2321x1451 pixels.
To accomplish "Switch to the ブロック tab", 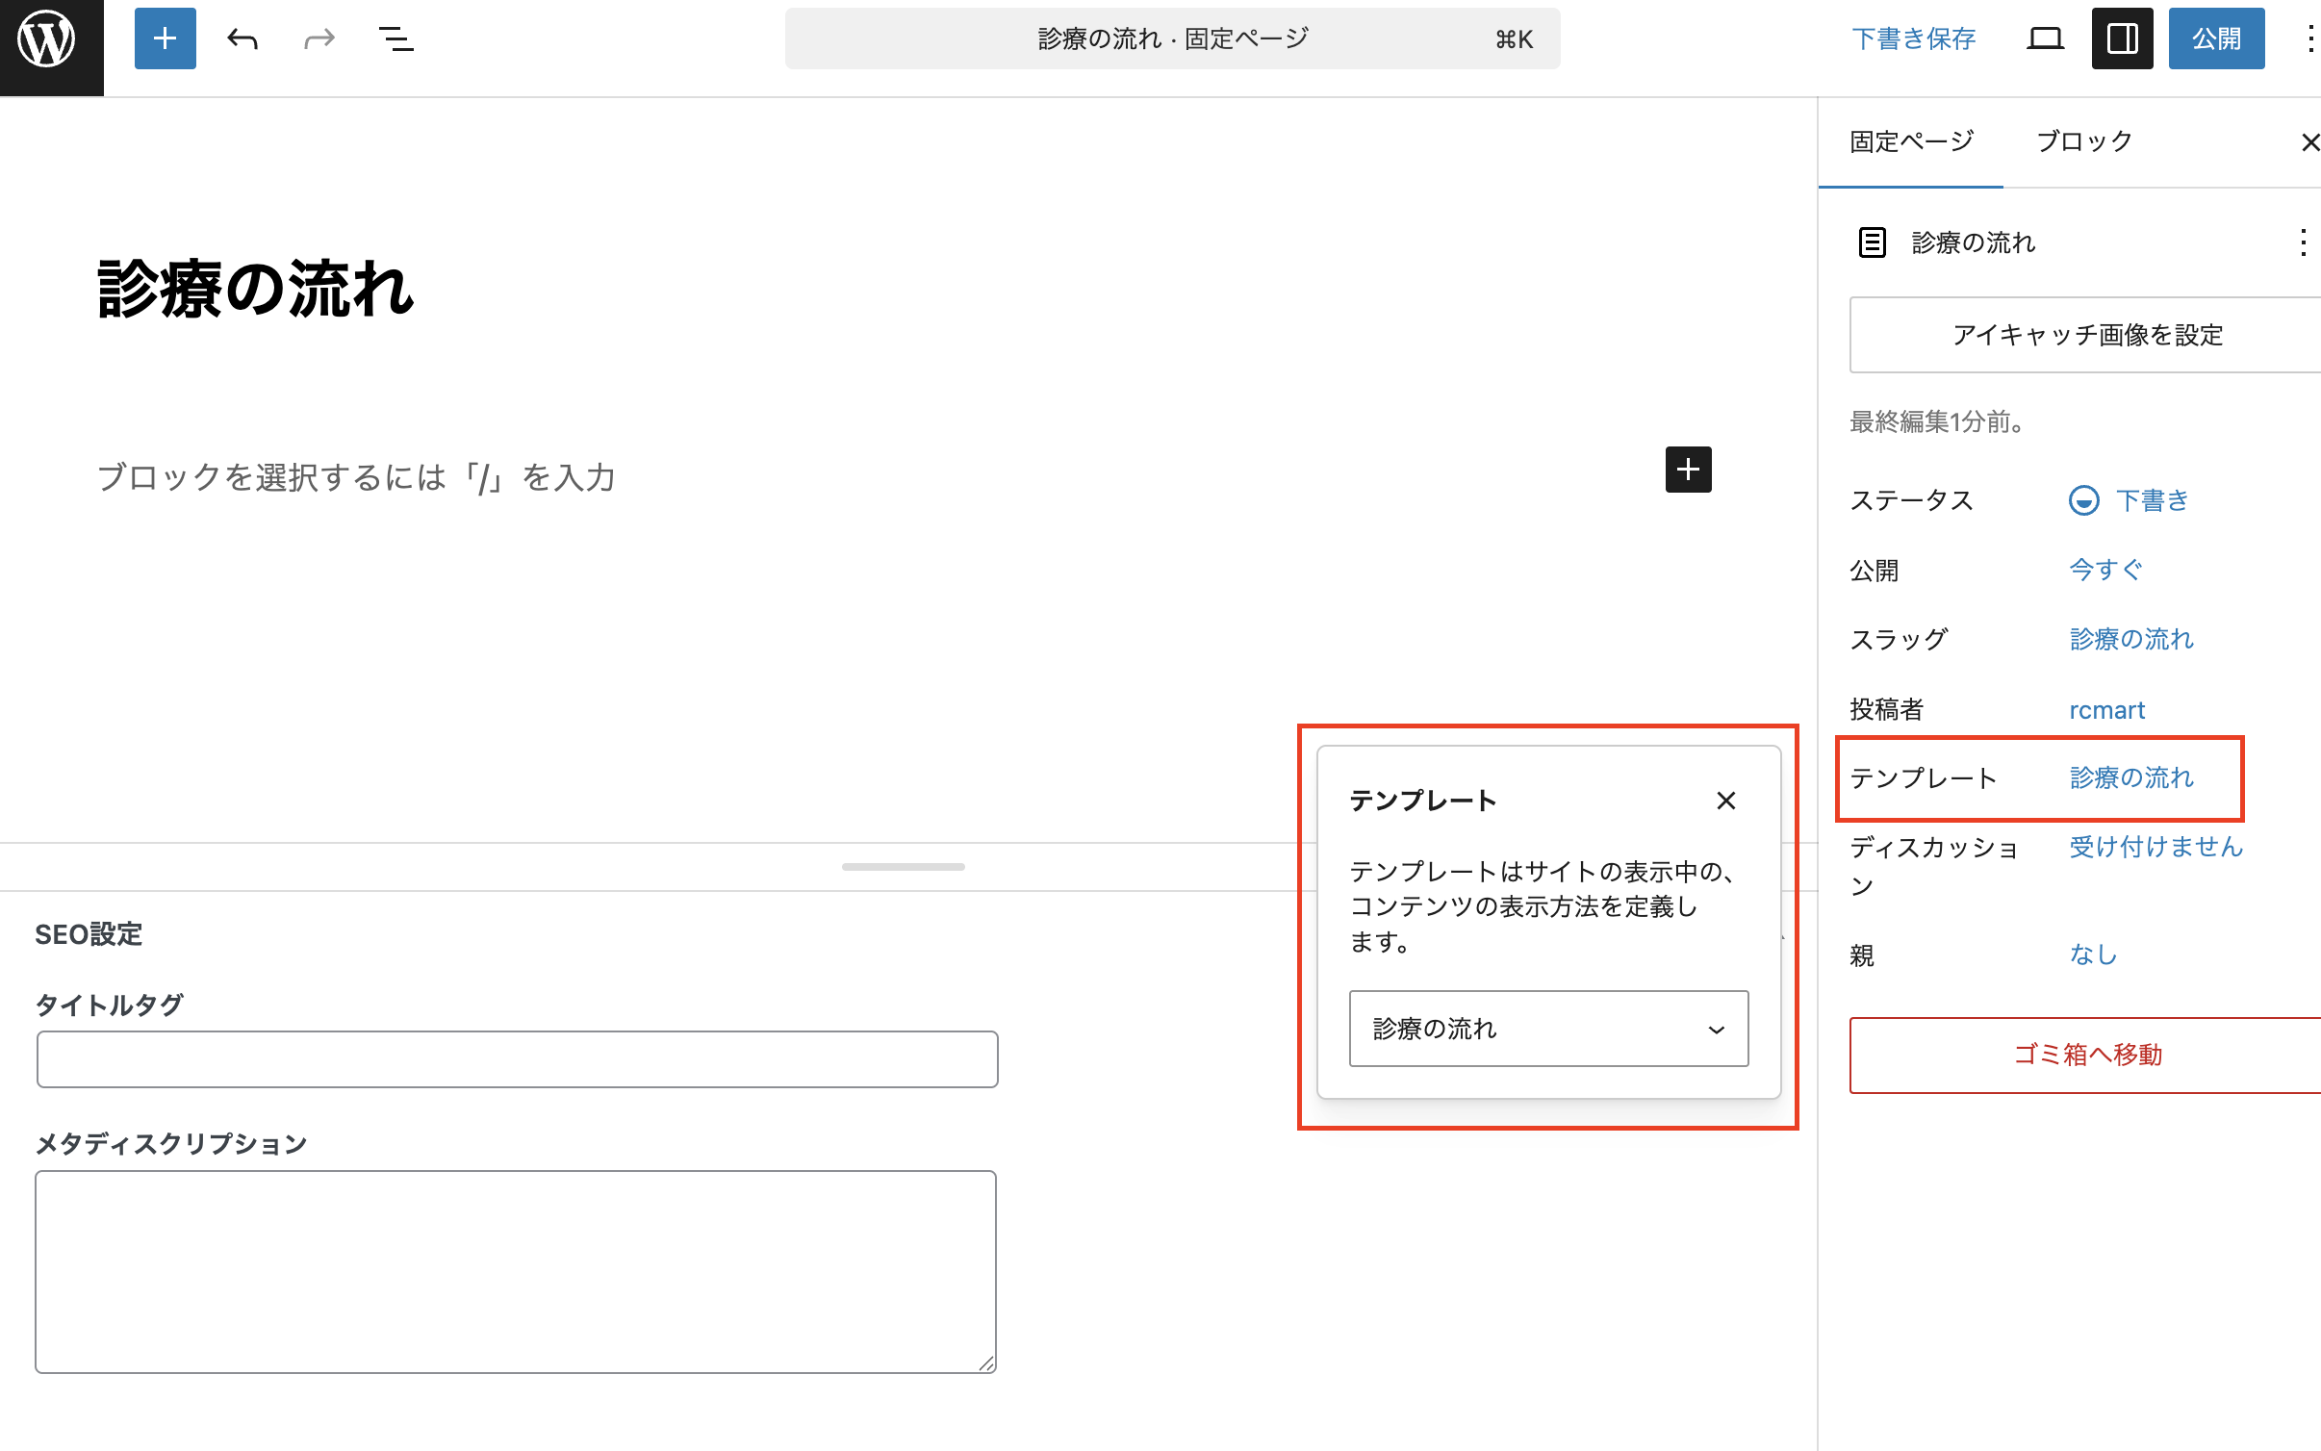I will [x=2084, y=141].
